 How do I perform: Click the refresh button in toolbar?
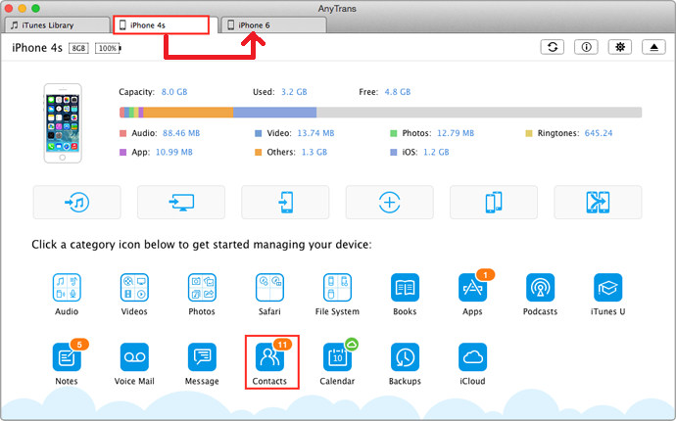click(x=553, y=47)
